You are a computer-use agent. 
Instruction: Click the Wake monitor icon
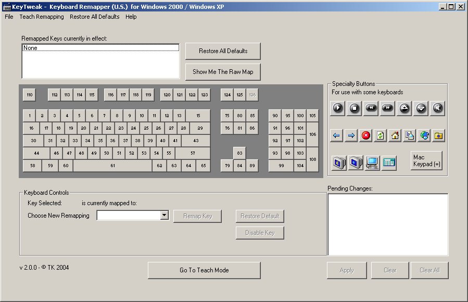[356, 162]
